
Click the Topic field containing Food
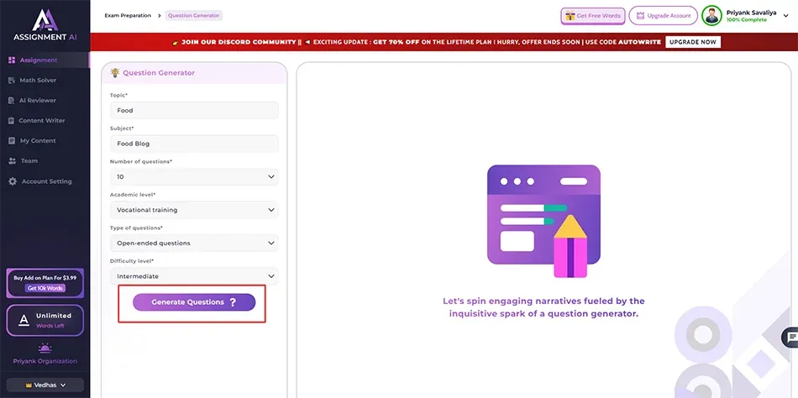pyautogui.click(x=194, y=111)
